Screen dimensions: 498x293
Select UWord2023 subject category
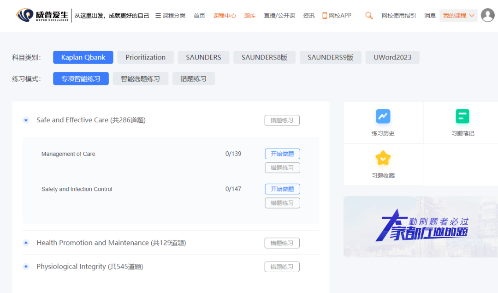coord(392,57)
